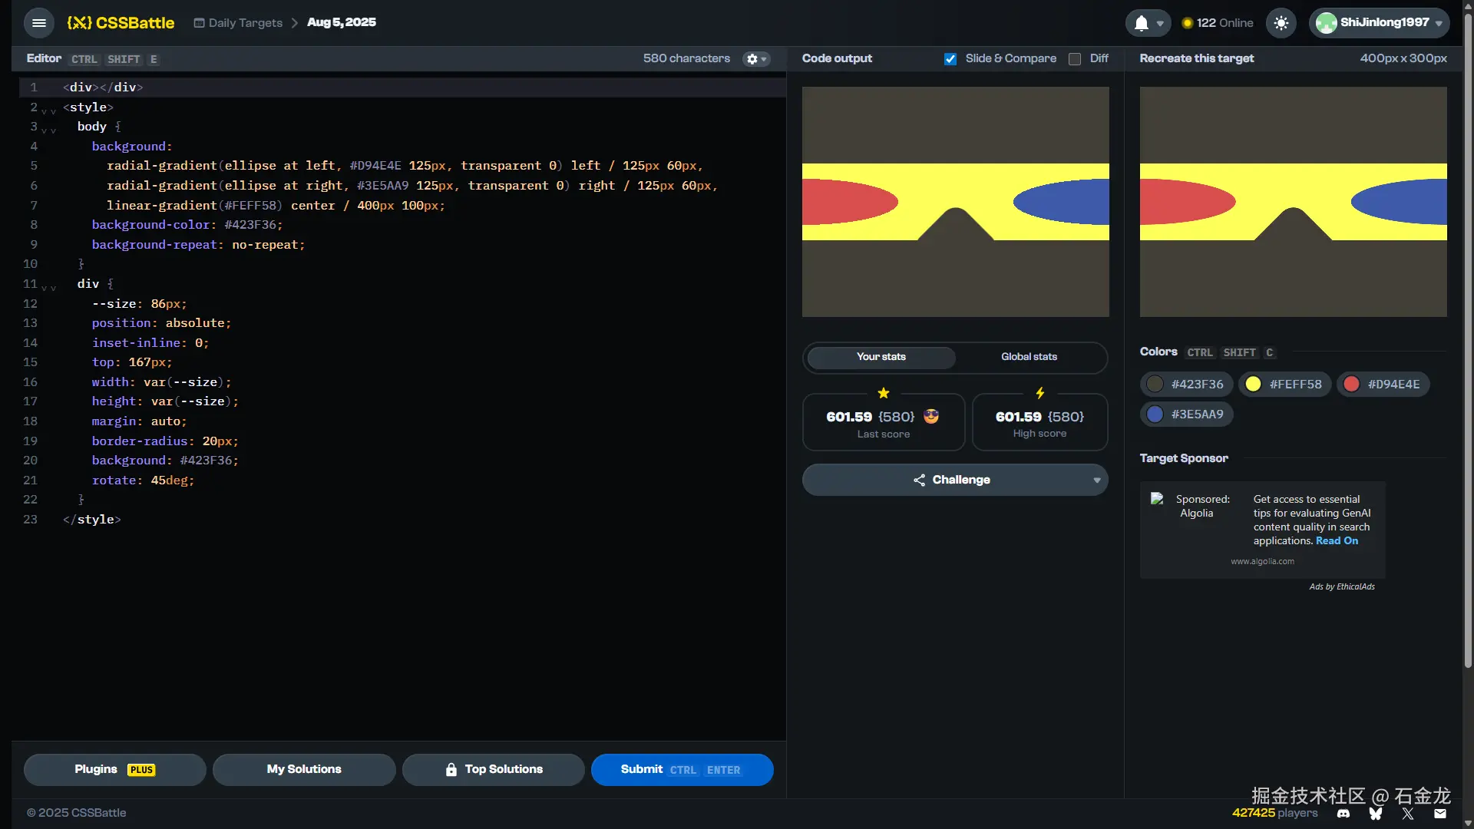Screen dimensions: 1474x829
Task: Click the target image preview
Action: point(1293,202)
